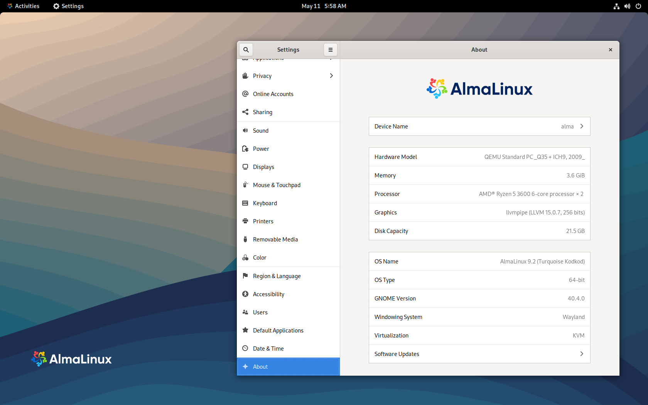Click the Online Accounts at-sign icon
Image resolution: width=648 pixels, height=405 pixels.
point(245,94)
